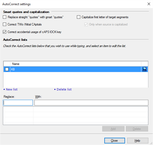
Task: Click the Name column header
Action: 76,64
